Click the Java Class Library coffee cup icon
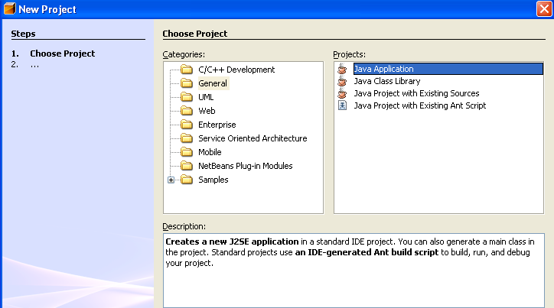 [x=342, y=81]
